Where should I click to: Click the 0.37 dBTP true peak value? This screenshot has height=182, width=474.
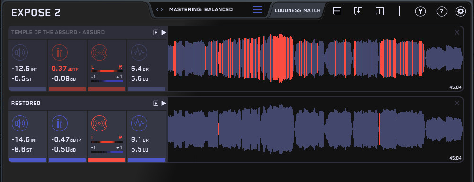(65, 69)
